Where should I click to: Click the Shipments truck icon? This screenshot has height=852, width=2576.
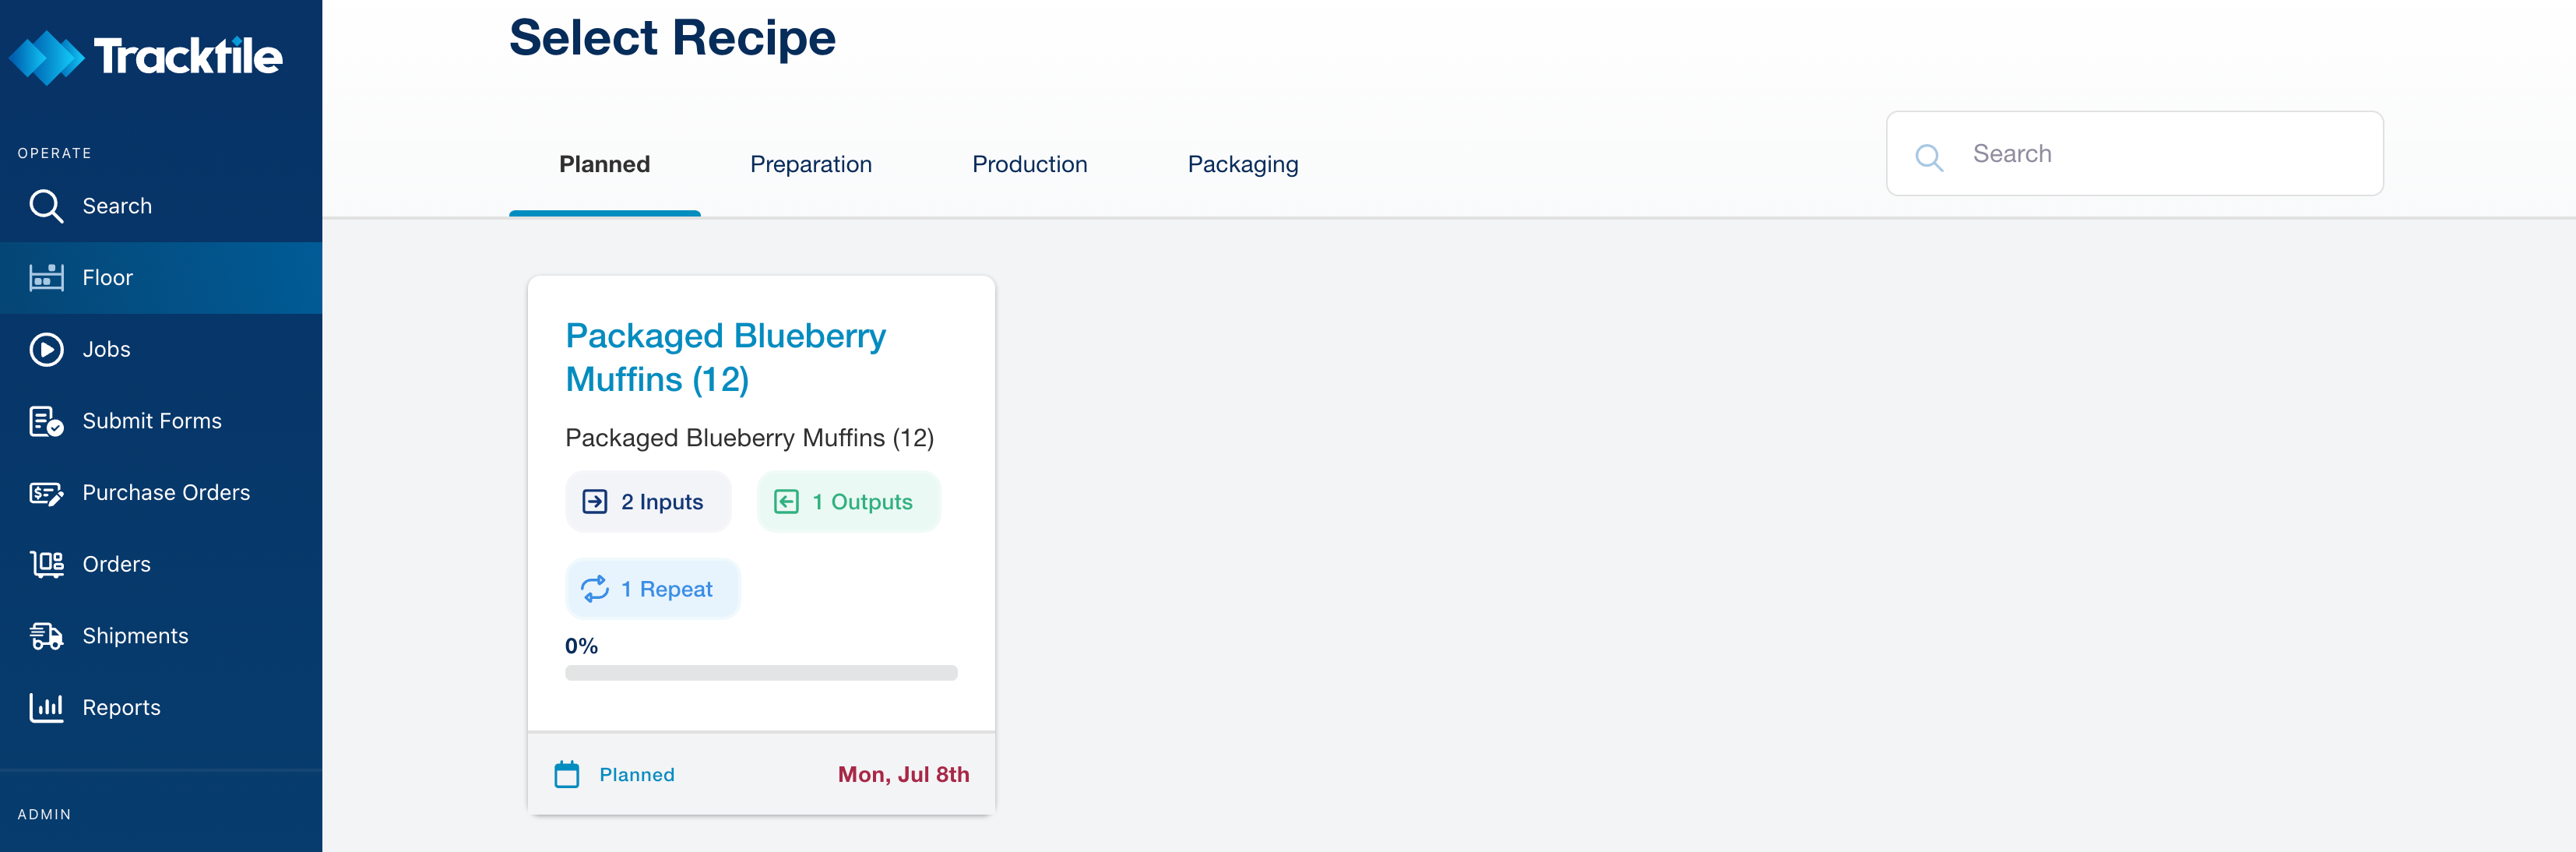pyautogui.click(x=46, y=636)
